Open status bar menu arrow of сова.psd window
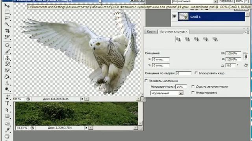Image resolution: width=252 pixels, height=141 pixels. pyautogui.click(x=82, y=99)
